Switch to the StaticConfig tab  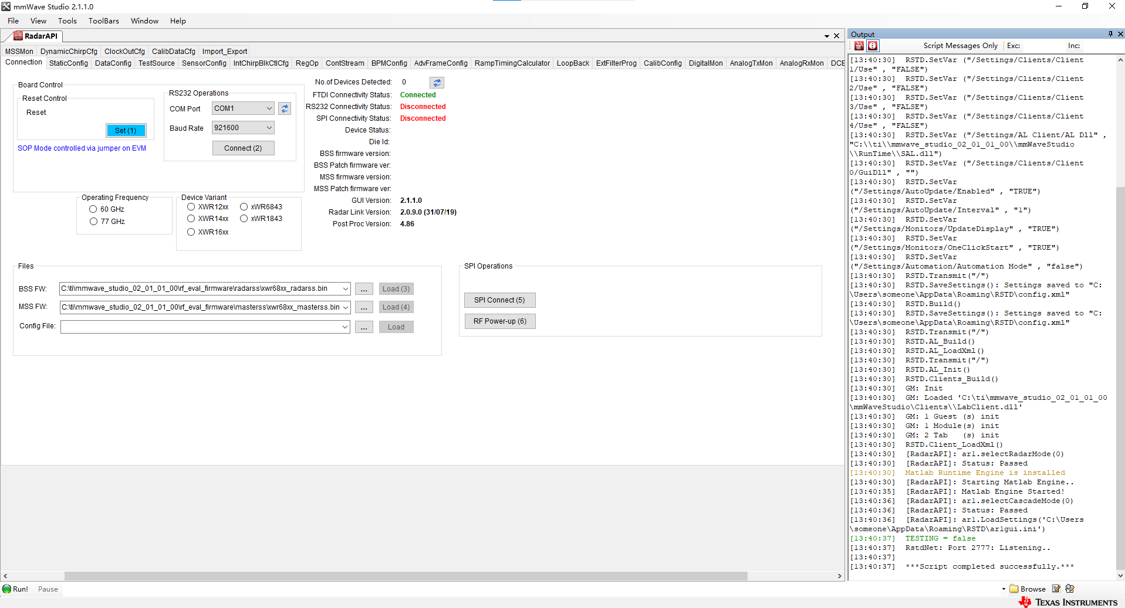tap(69, 63)
